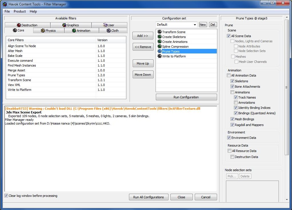The image size is (292, 210).
Task: Enable All Animation Data checkbox
Action: (229, 75)
